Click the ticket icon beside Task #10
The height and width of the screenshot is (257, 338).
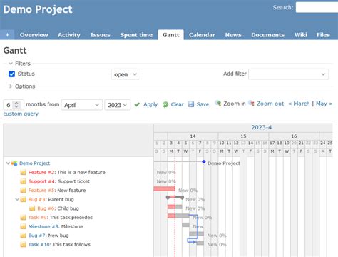(x=23, y=244)
